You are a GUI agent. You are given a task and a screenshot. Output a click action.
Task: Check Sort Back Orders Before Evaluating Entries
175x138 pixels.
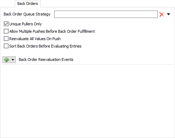pyautogui.click(x=6, y=46)
